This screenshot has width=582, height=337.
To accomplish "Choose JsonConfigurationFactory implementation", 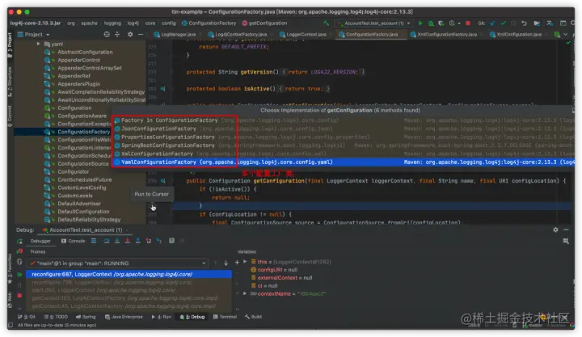I will tap(344, 128).
